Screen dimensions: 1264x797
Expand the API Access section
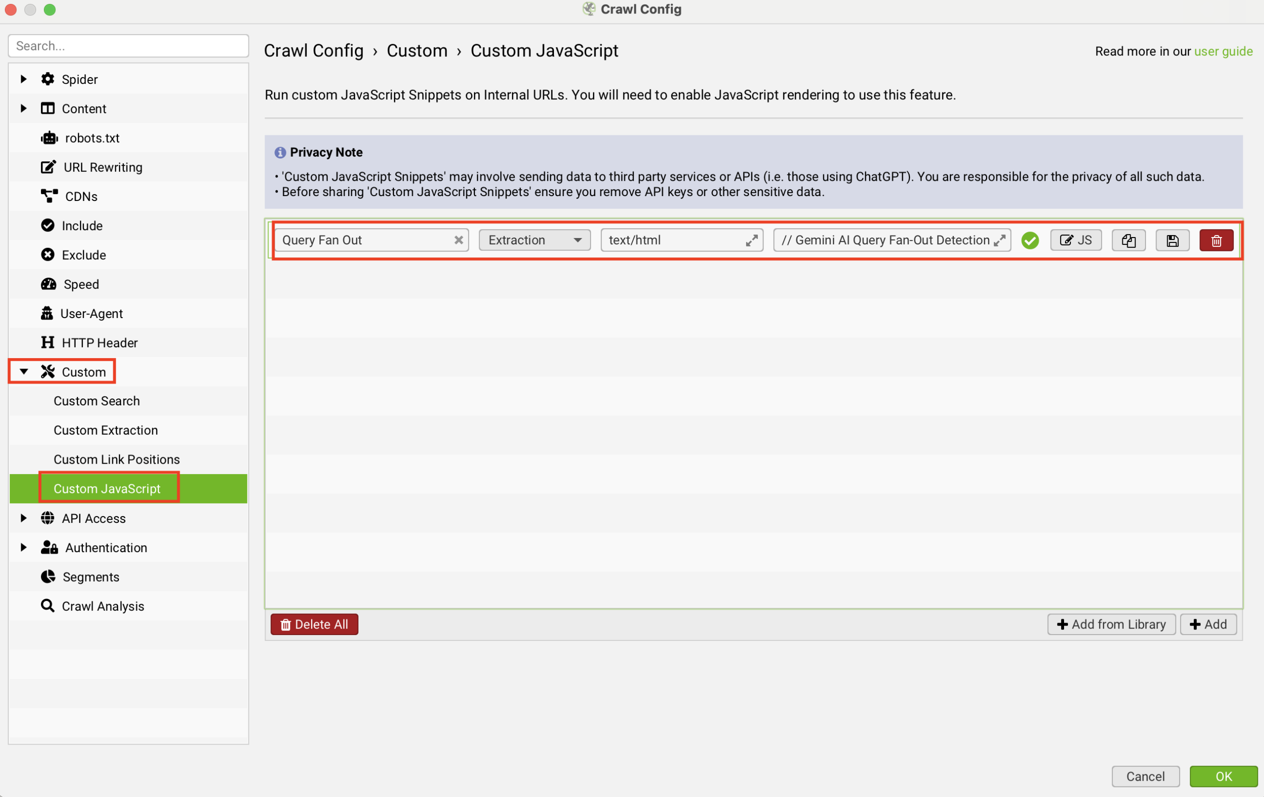click(24, 518)
